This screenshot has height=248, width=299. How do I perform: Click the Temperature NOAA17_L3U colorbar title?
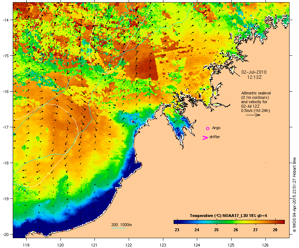[228, 216]
